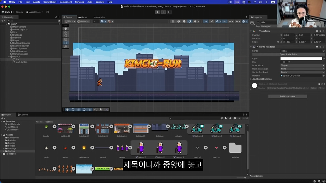Open the Materials folder asset

(x=235, y=148)
